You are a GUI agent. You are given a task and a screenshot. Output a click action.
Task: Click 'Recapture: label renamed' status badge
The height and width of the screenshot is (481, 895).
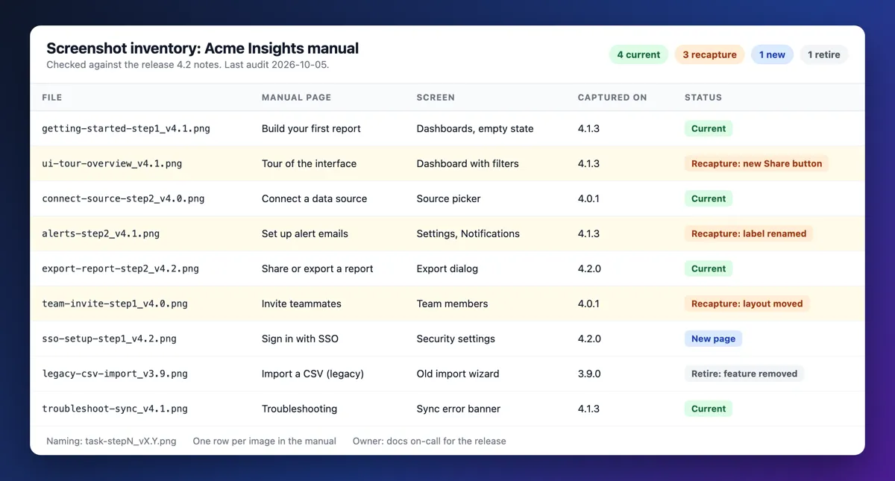click(749, 233)
